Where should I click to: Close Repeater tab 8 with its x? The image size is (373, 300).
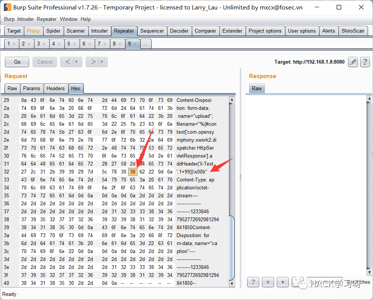coord(120,44)
